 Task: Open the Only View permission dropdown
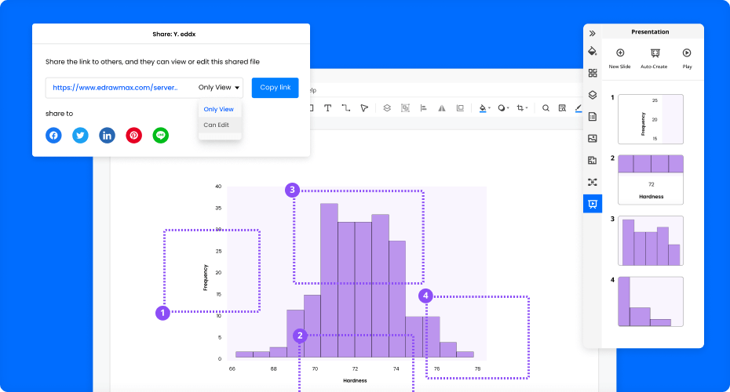[x=219, y=88]
